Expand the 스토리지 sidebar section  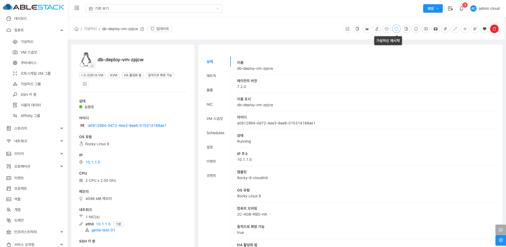coord(34,128)
